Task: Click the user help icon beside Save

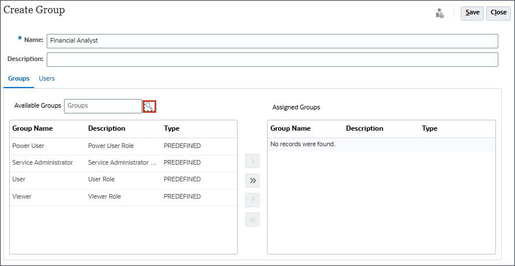Action: pyautogui.click(x=439, y=13)
